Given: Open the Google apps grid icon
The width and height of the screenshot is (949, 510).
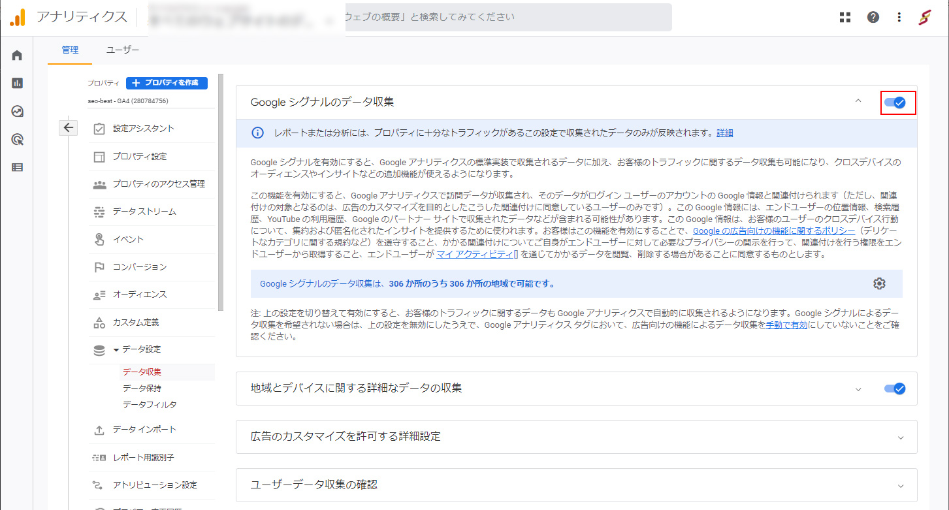Looking at the screenshot, I should (x=845, y=18).
